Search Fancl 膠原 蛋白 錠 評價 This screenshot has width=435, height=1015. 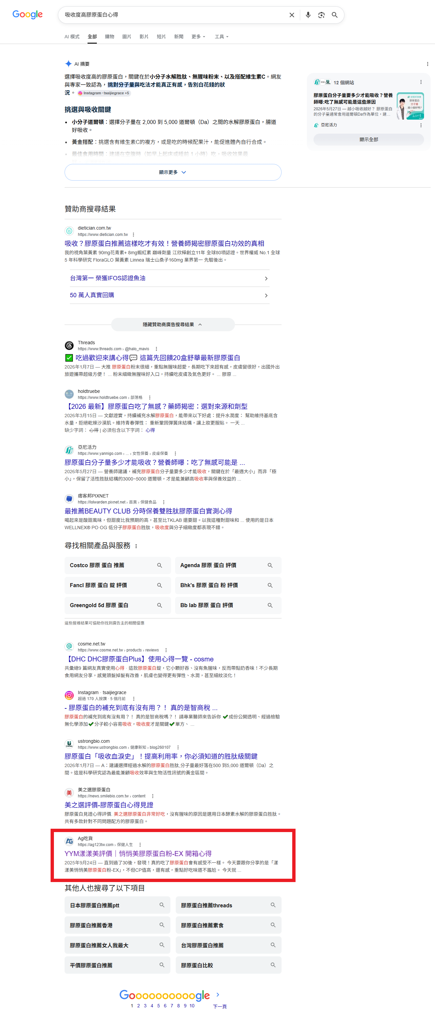(x=118, y=585)
